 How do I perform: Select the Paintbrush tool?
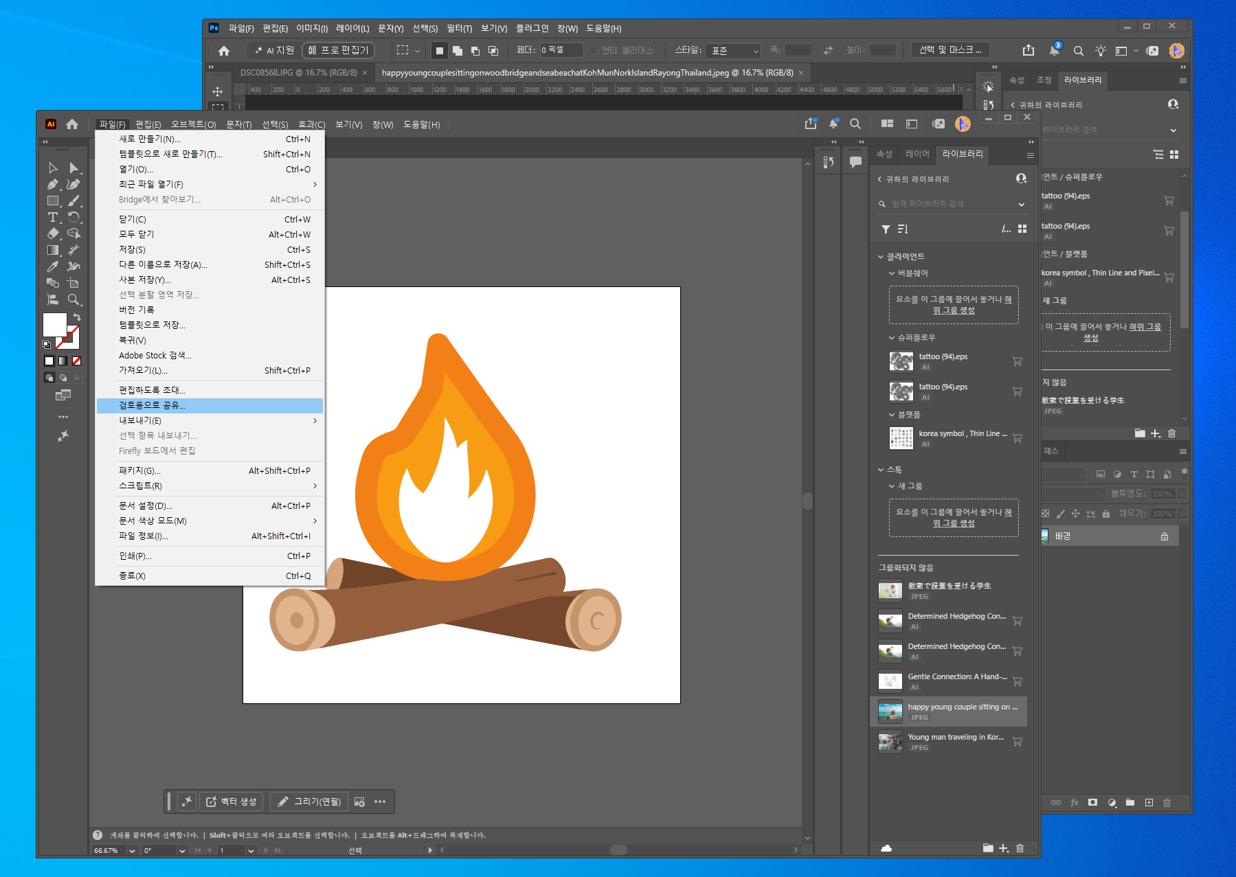74,201
